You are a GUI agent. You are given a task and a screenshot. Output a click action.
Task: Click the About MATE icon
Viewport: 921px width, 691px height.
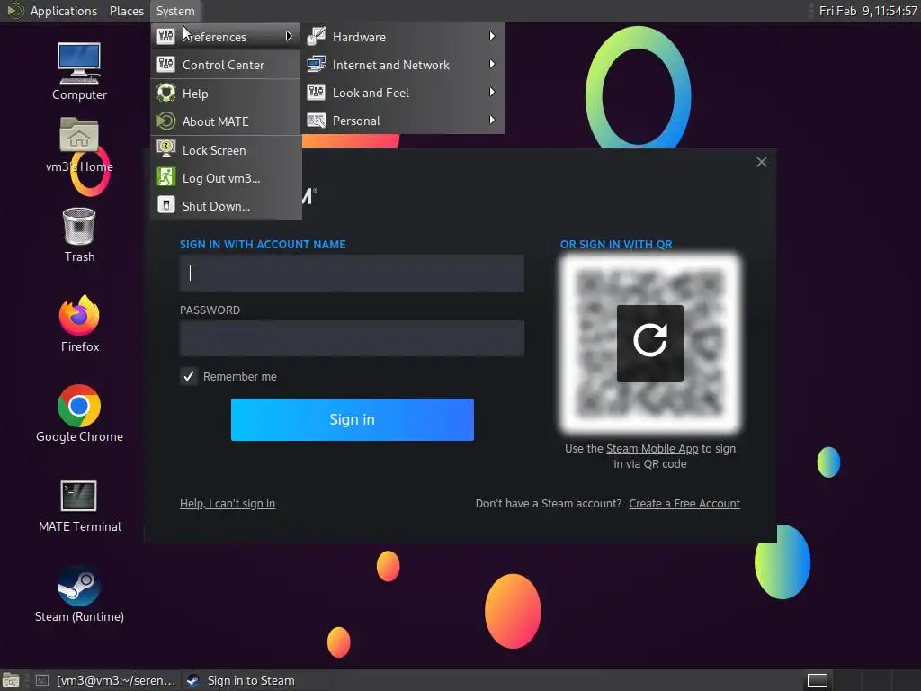[x=166, y=121]
